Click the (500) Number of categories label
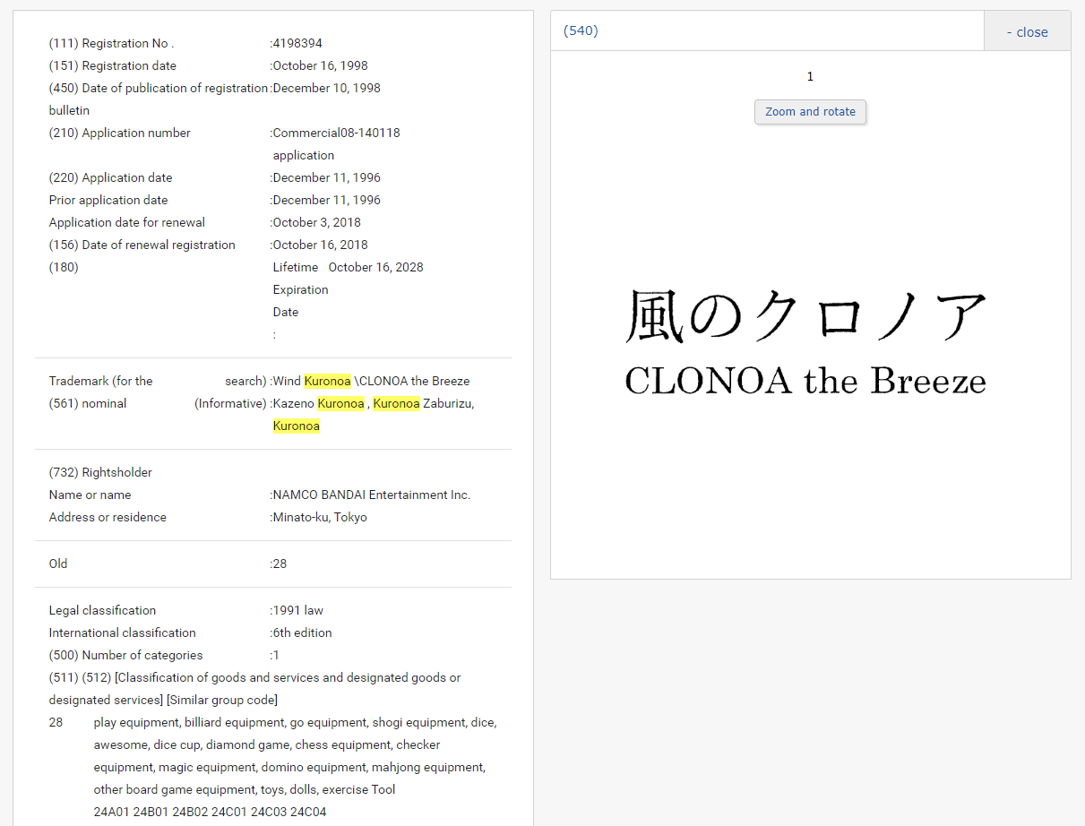 coord(126,655)
